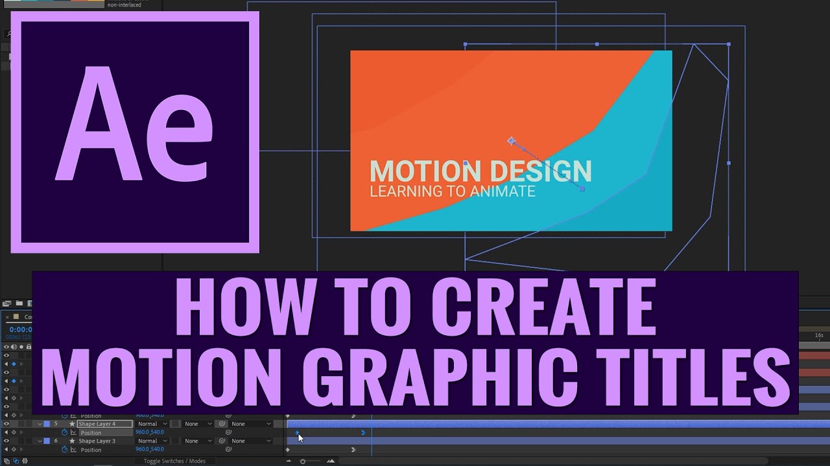The image size is (830, 466).
Task: Toggle the keyframe diamond for Shape Layer 3 Position
Action: coord(14,450)
